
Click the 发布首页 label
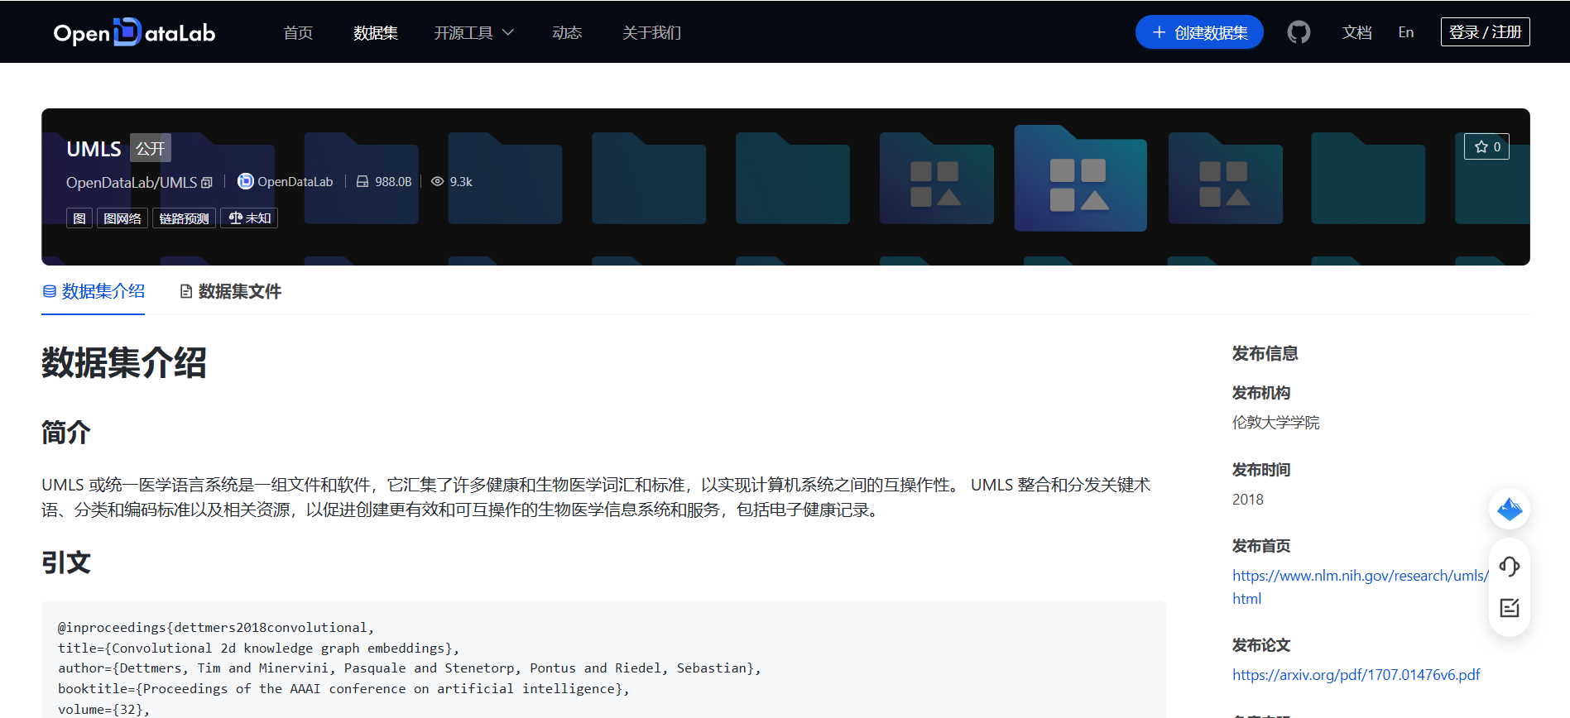1260,545
